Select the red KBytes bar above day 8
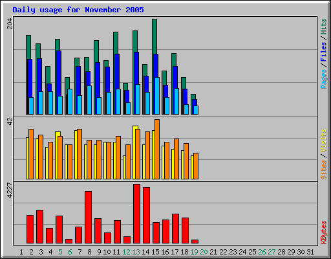The width and height of the screenshot is (331, 259). pos(88,217)
